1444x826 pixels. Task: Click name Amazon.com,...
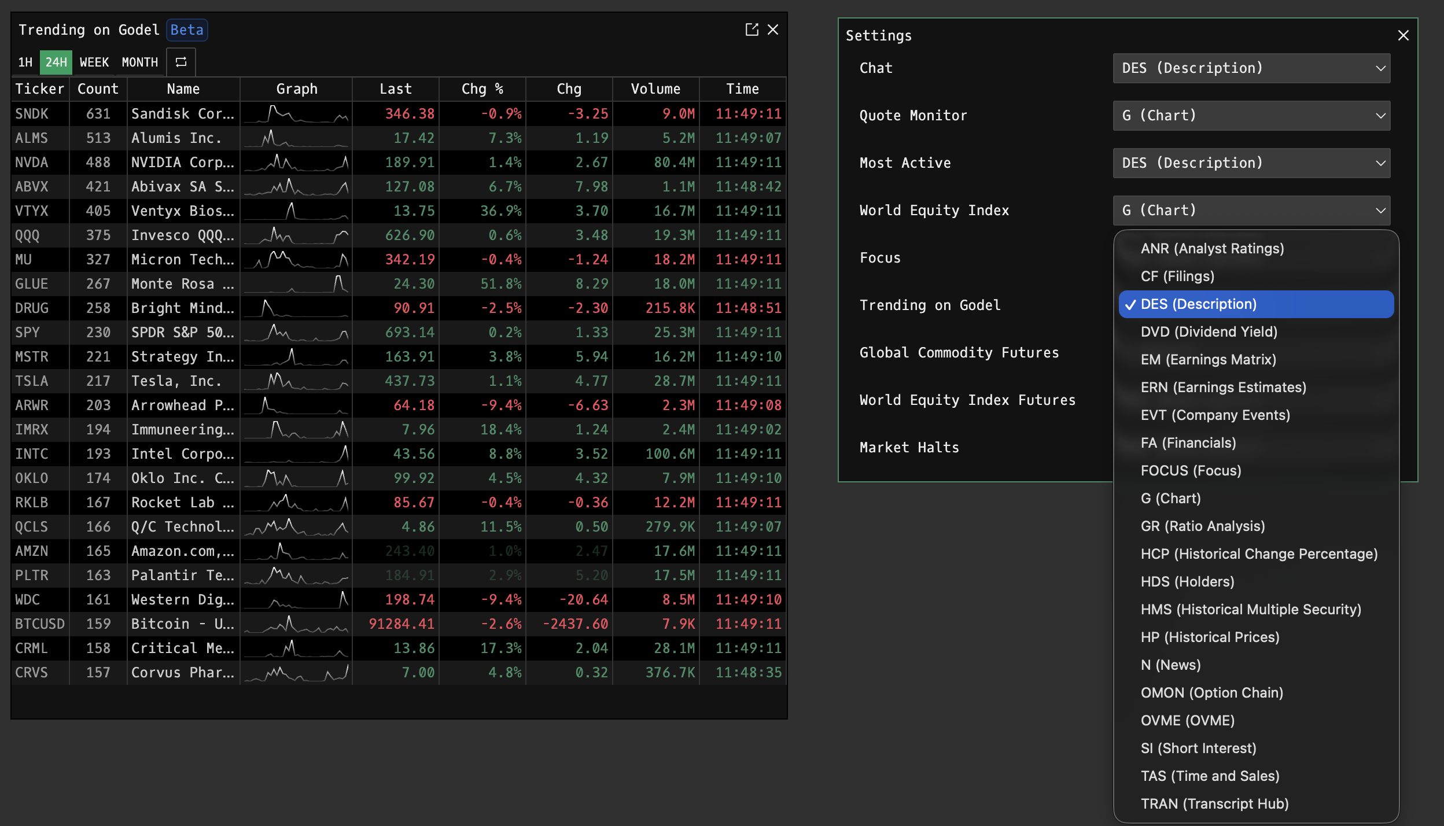click(183, 551)
